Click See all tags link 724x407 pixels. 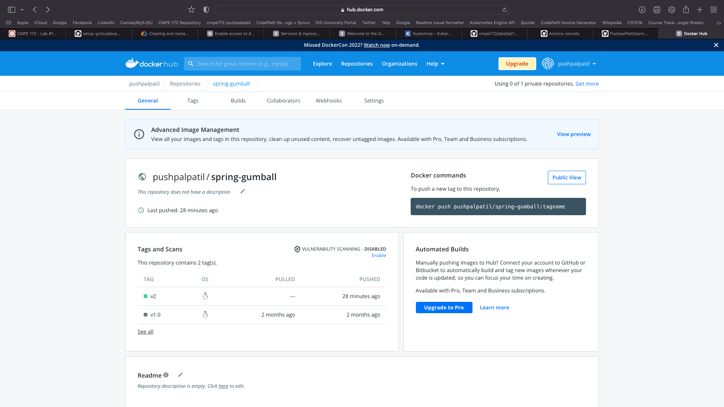click(145, 332)
